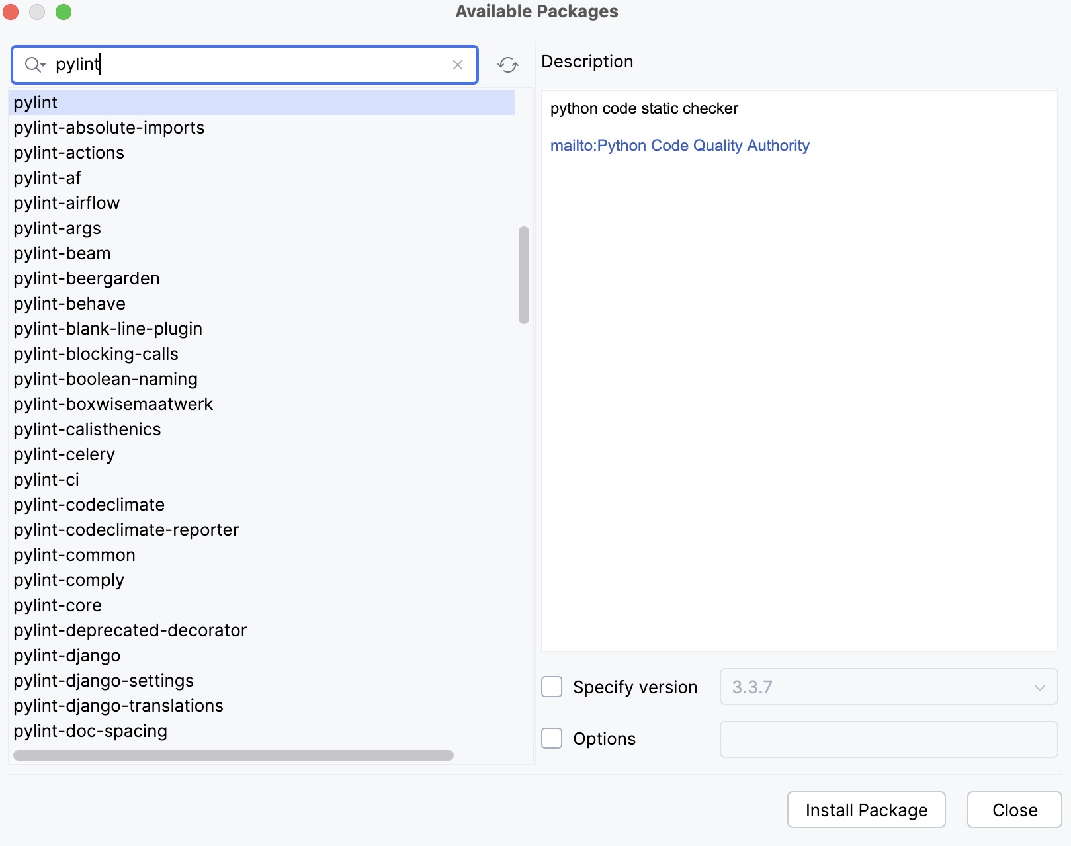Image resolution: width=1071 pixels, height=846 pixels.
Task: Click the Close button
Action: (1014, 810)
